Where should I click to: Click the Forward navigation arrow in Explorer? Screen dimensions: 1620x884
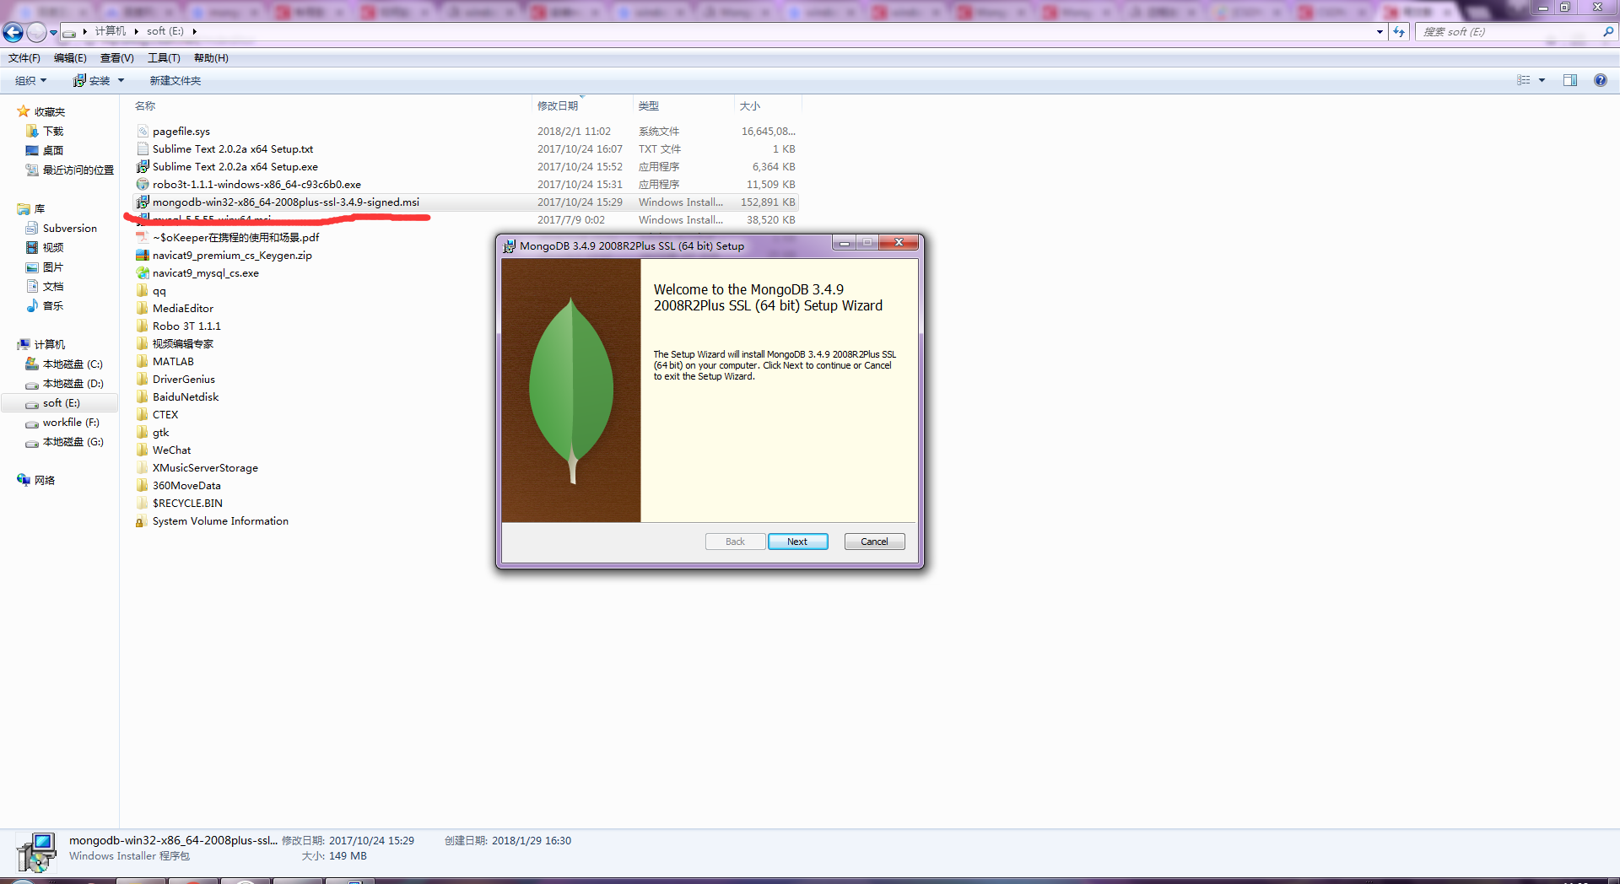36,32
